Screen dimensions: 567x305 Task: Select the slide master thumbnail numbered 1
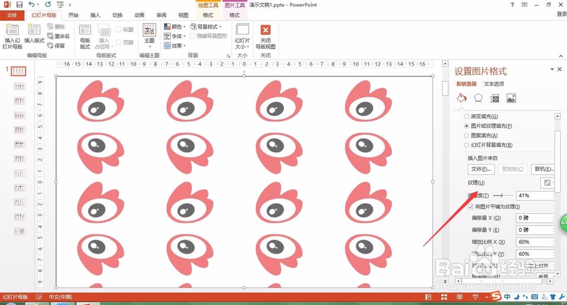[x=18, y=71]
